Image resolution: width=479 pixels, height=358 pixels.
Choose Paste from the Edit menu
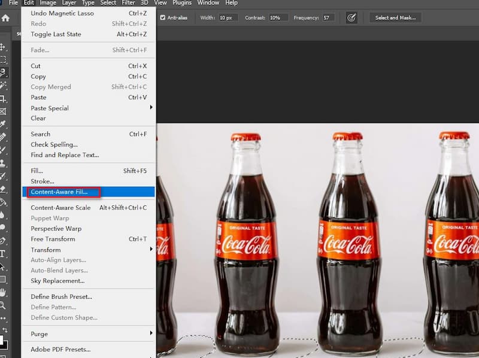click(89, 98)
